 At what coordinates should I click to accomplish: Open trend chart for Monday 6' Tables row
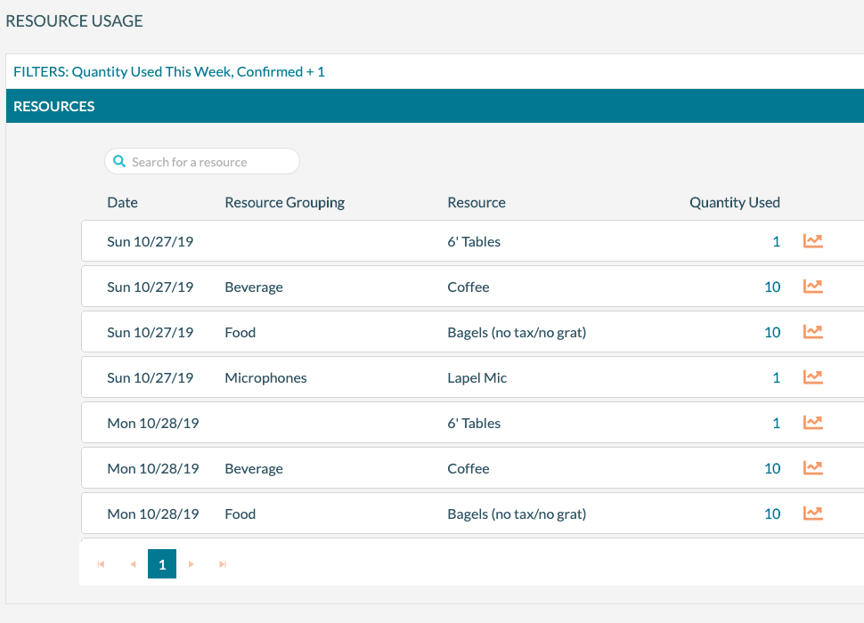[812, 423]
